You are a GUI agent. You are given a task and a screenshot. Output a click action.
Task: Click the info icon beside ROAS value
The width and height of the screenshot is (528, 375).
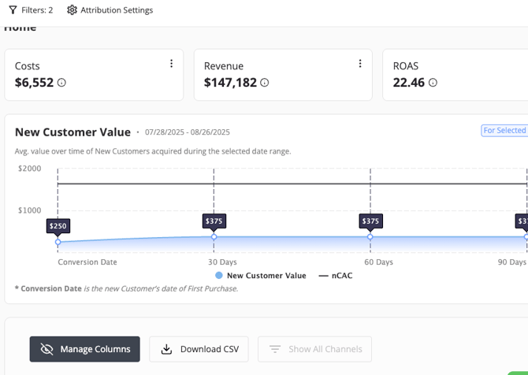coord(433,83)
